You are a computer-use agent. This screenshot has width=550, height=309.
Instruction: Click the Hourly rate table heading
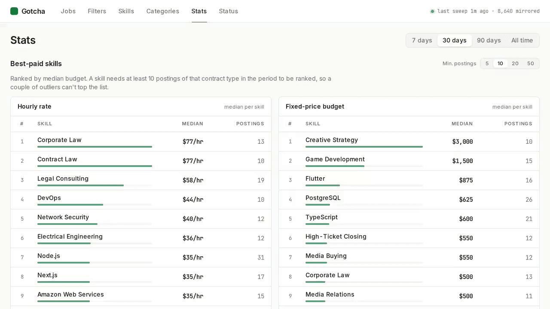34,106
